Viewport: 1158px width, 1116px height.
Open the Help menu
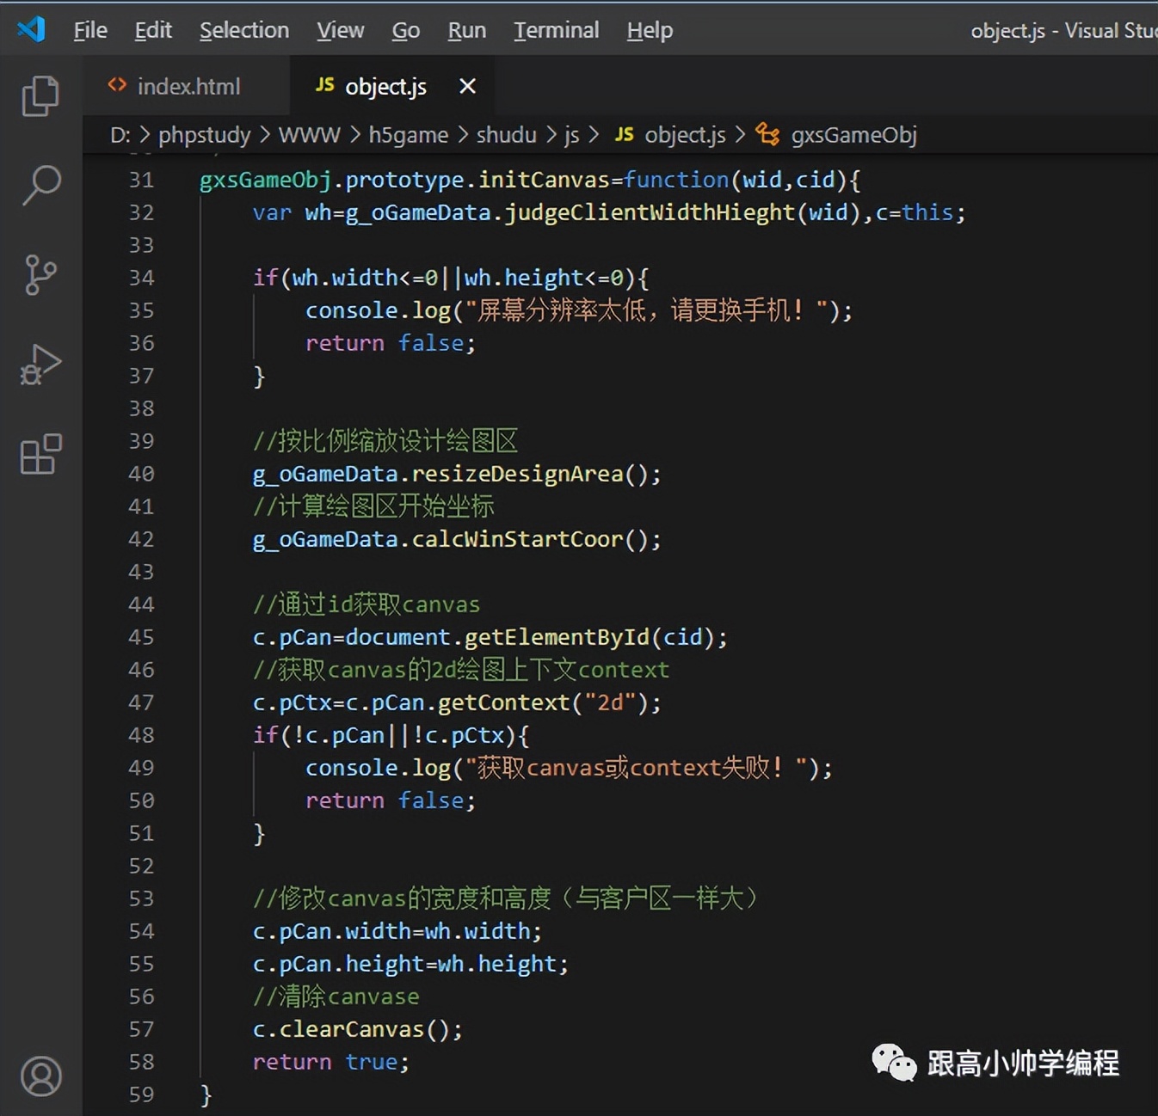pyautogui.click(x=650, y=30)
